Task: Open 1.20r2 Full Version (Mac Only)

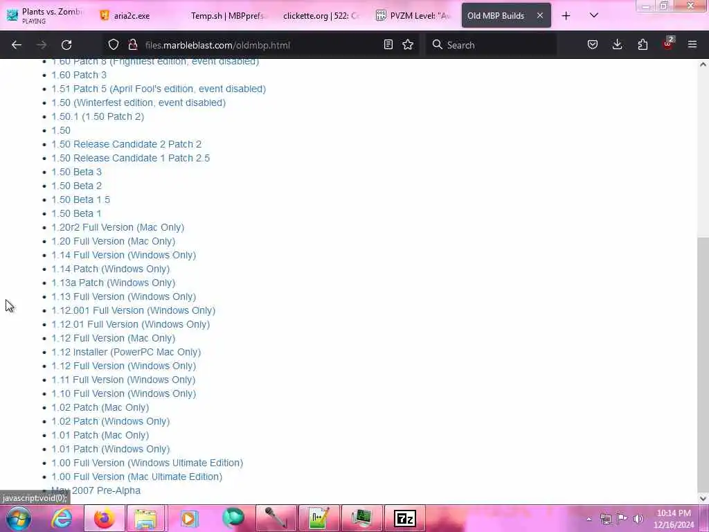Action: coord(118,227)
